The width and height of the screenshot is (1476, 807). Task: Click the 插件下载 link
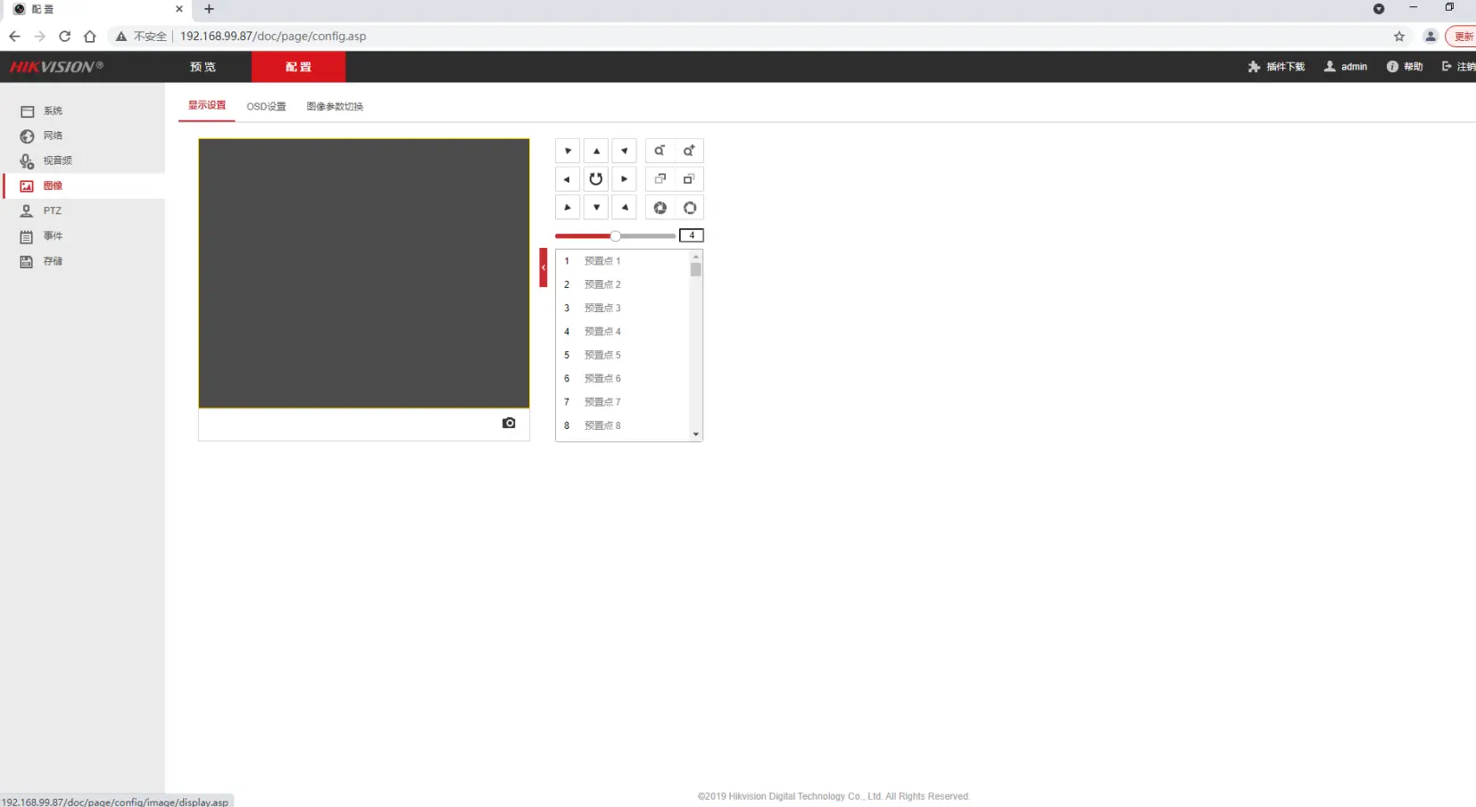(x=1276, y=67)
